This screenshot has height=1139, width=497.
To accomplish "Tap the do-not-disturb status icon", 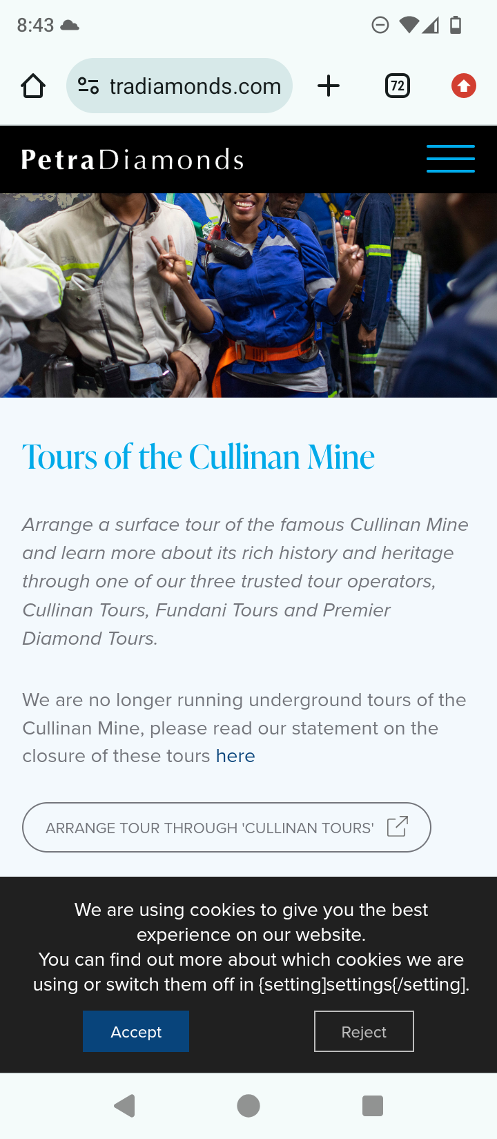I will point(380,26).
